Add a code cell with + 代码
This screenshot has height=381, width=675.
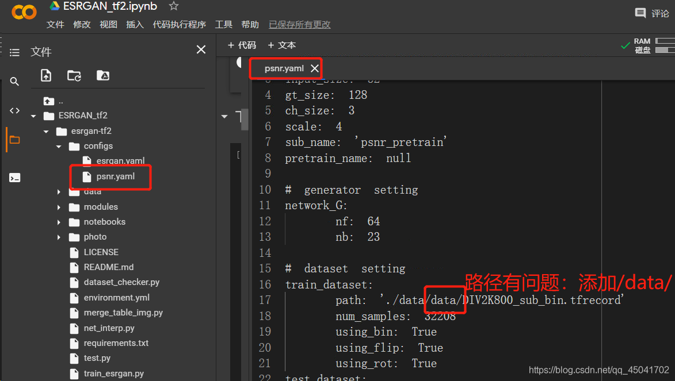[242, 45]
